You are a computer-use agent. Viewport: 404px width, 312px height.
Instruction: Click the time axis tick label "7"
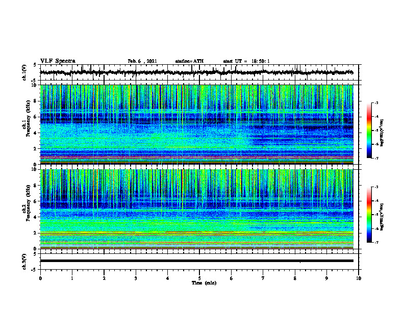pos(263,278)
